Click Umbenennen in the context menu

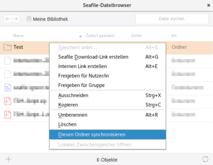click(73, 115)
